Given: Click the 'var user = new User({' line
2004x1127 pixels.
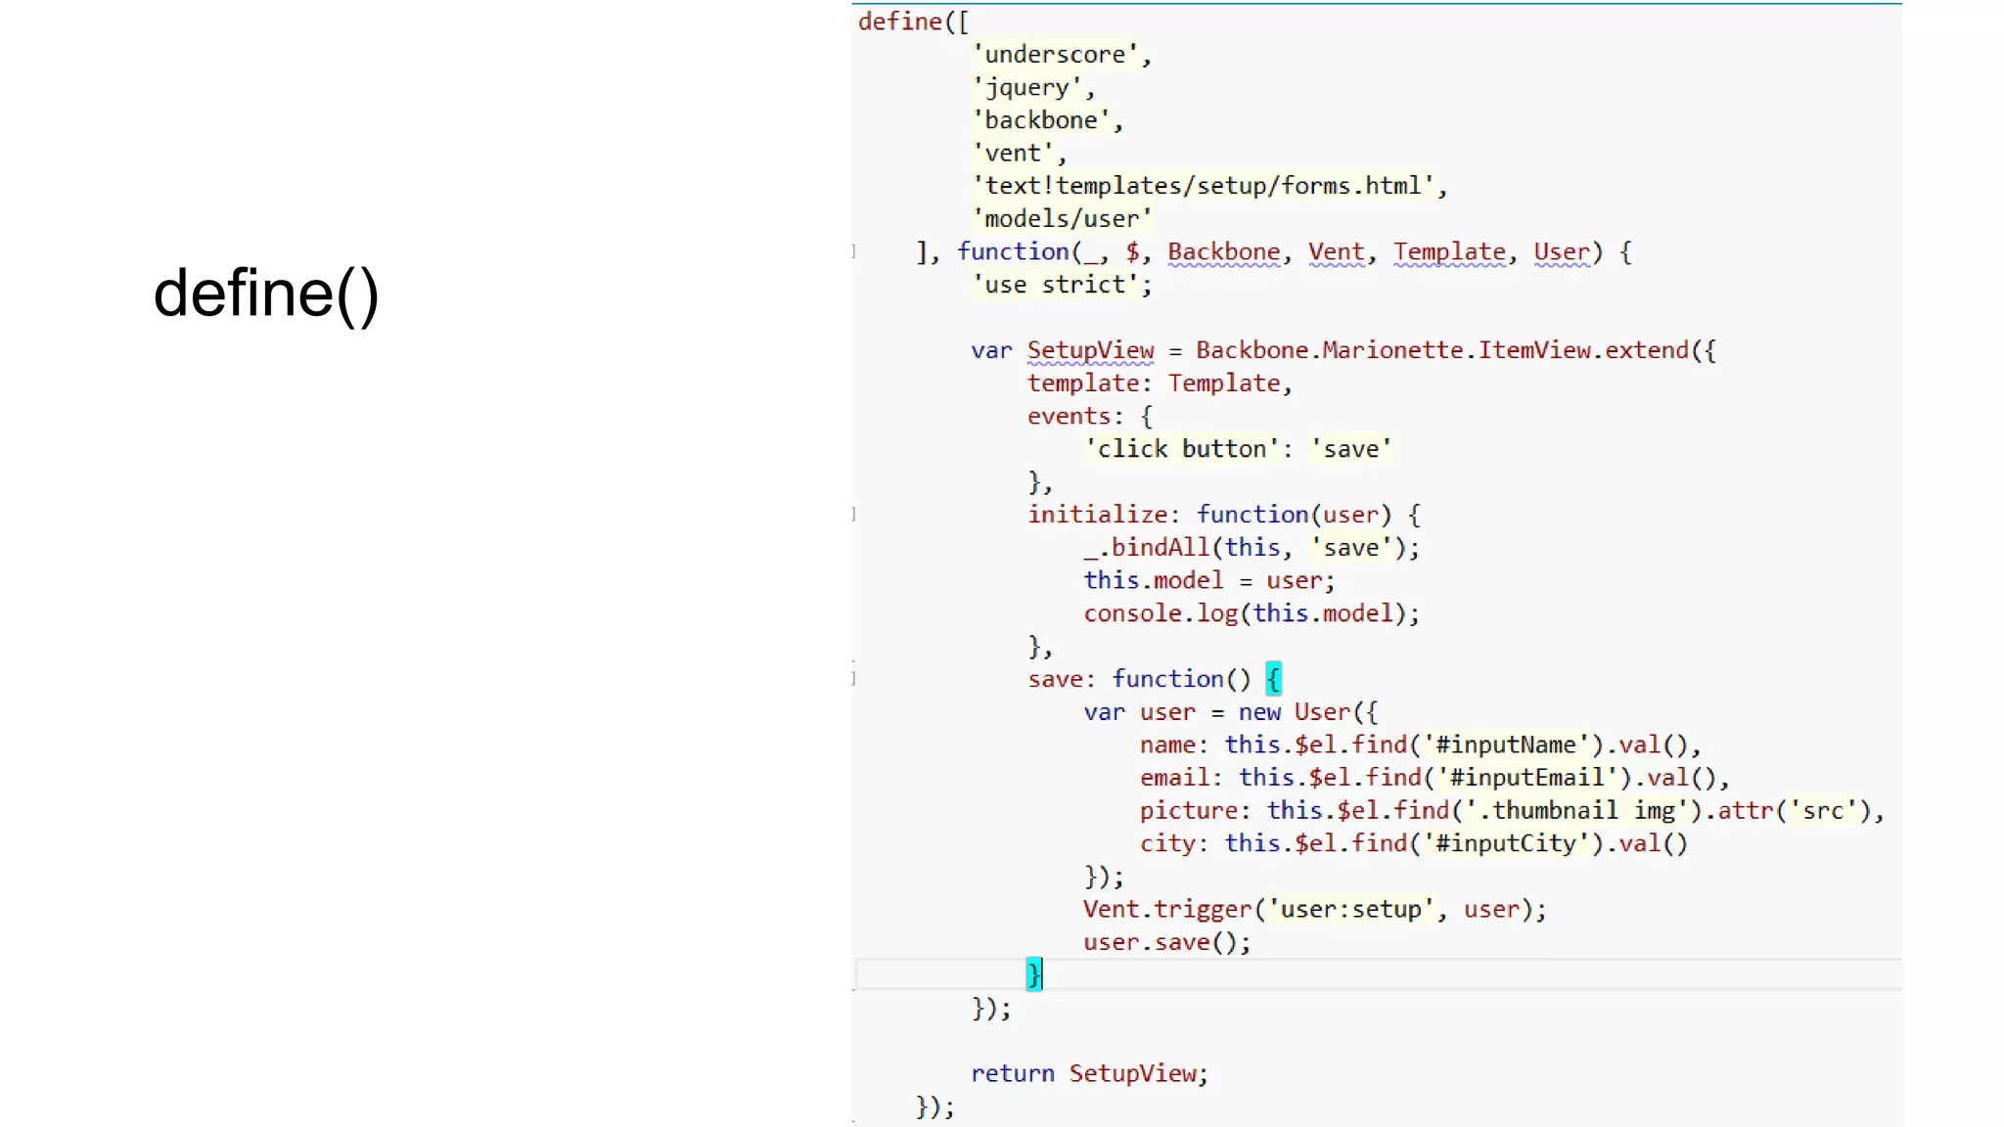Looking at the screenshot, I should coord(1230,712).
